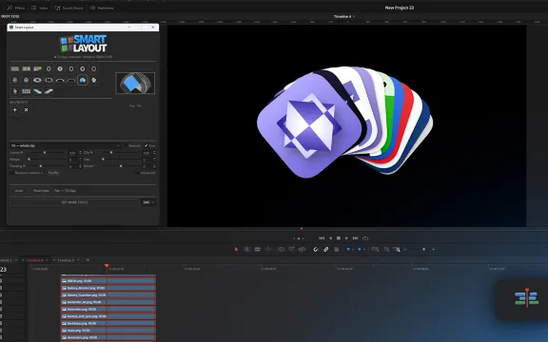Toggle the Linked Selection chain icon

pos(325,249)
